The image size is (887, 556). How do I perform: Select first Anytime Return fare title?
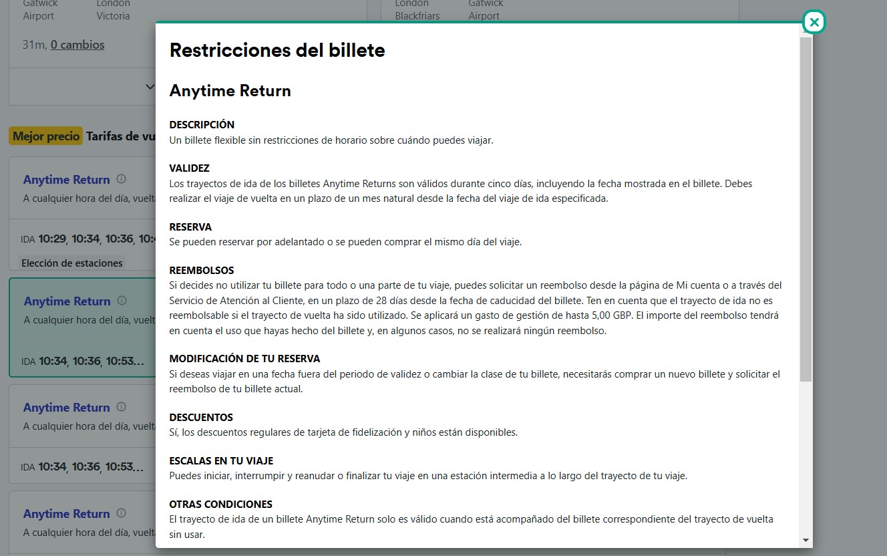(x=67, y=180)
